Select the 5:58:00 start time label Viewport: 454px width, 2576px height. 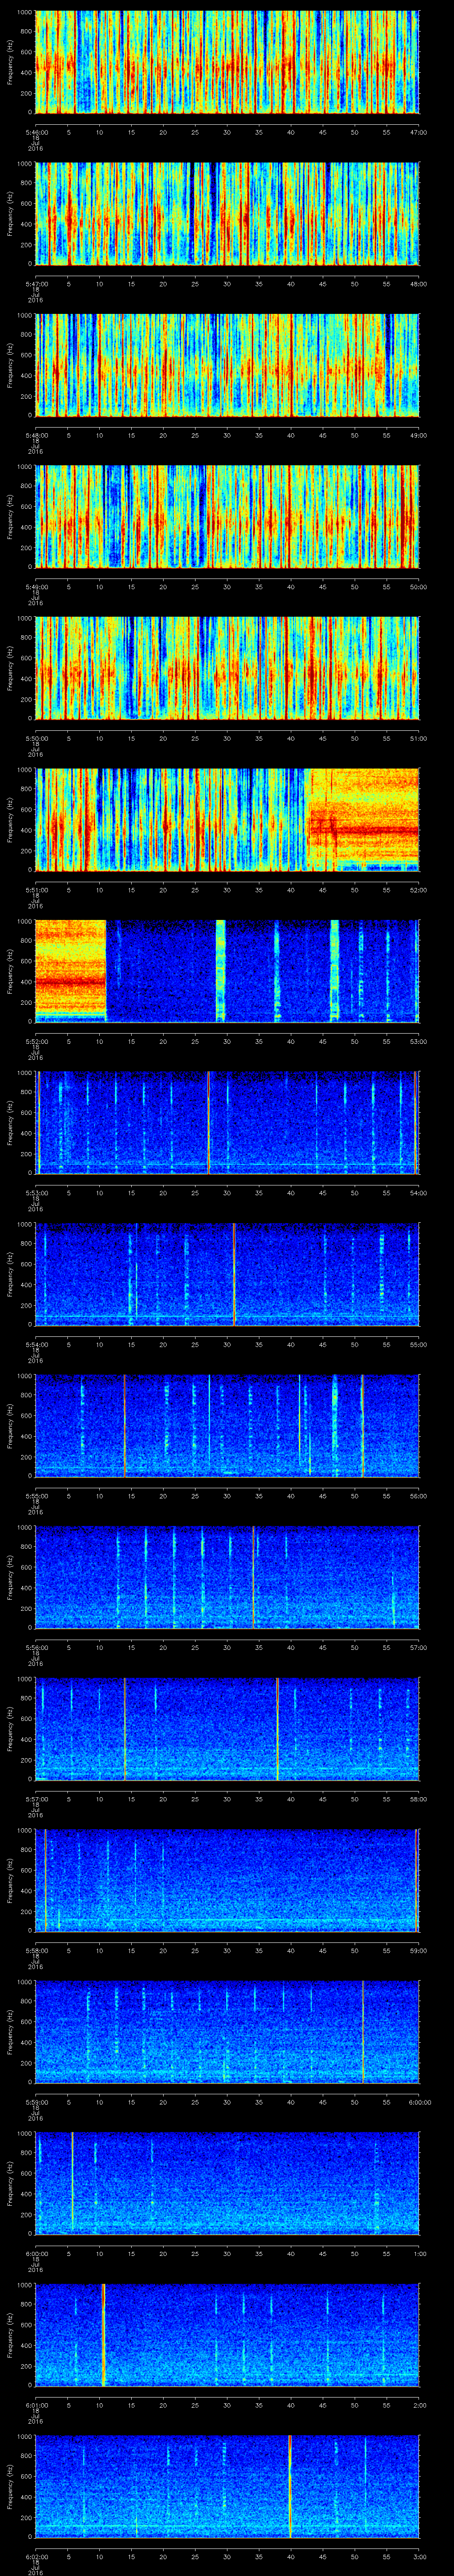36,1950
